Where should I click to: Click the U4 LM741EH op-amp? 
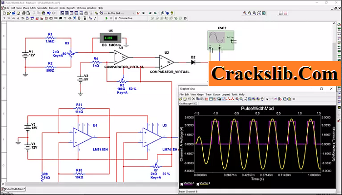click(x=83, y=137)
